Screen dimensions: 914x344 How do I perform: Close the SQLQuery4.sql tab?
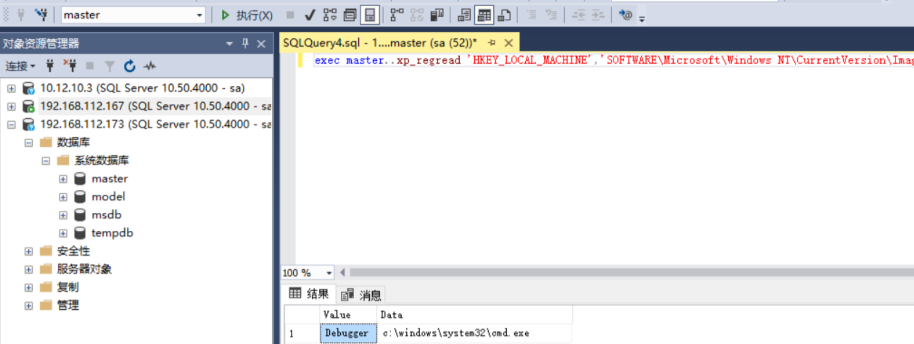click(508, 43)
